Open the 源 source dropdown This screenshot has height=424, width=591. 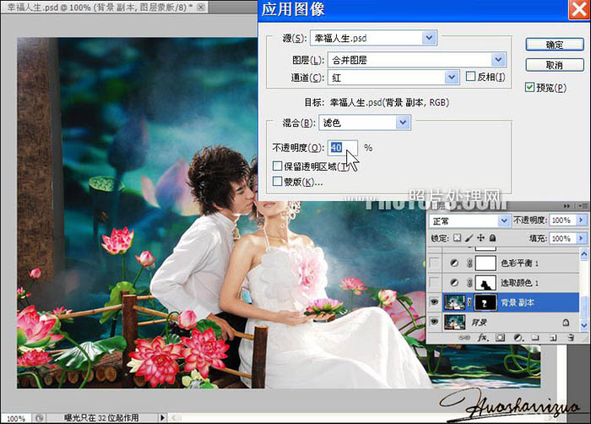point(429,38)
